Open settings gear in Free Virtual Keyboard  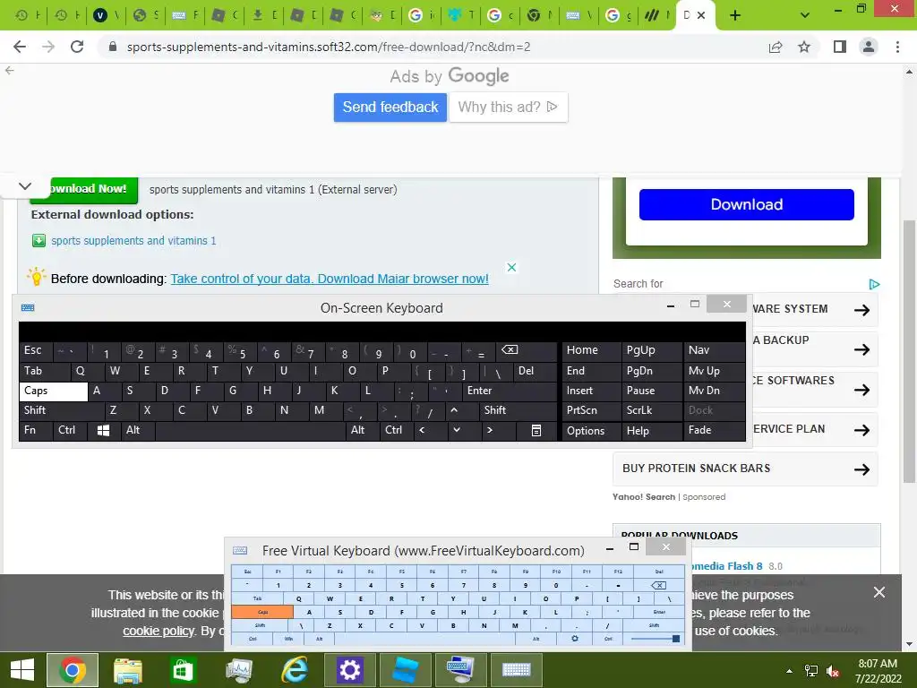575,638
